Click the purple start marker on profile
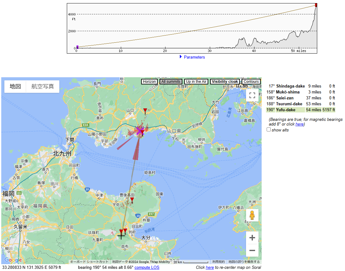 click(x=77, y=47)
